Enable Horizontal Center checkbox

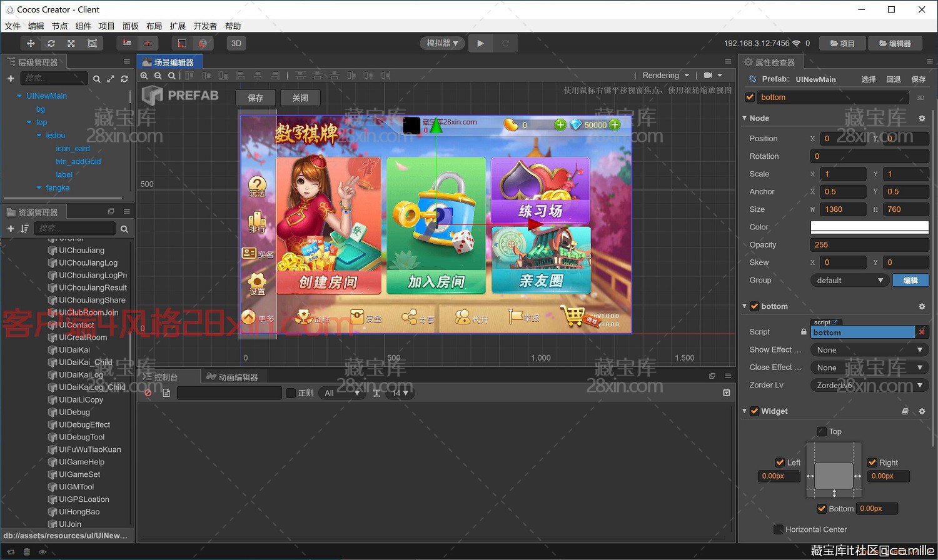pyautogui.click(x=779, y=529)
